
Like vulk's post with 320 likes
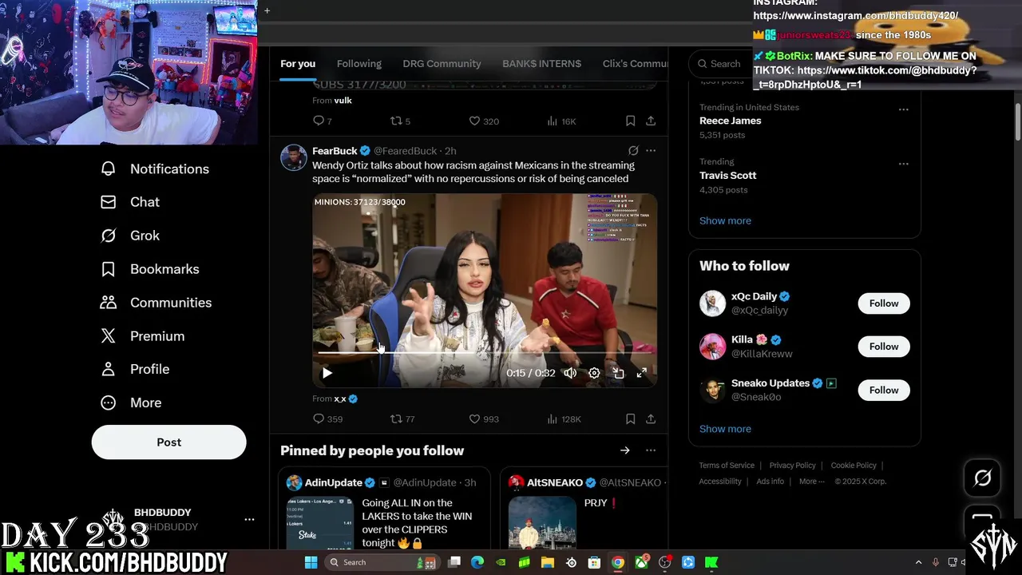[x=483, y=121]
